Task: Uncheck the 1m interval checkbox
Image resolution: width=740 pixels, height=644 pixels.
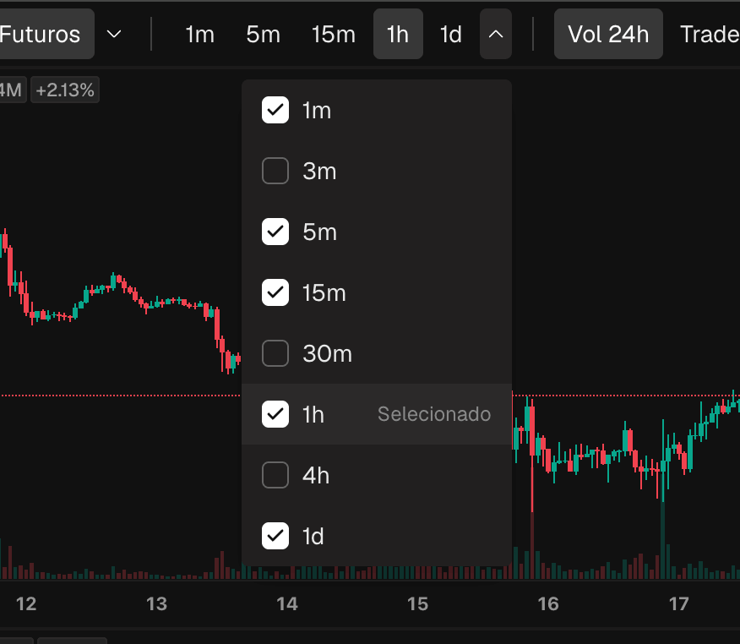Action: (275, 110)
